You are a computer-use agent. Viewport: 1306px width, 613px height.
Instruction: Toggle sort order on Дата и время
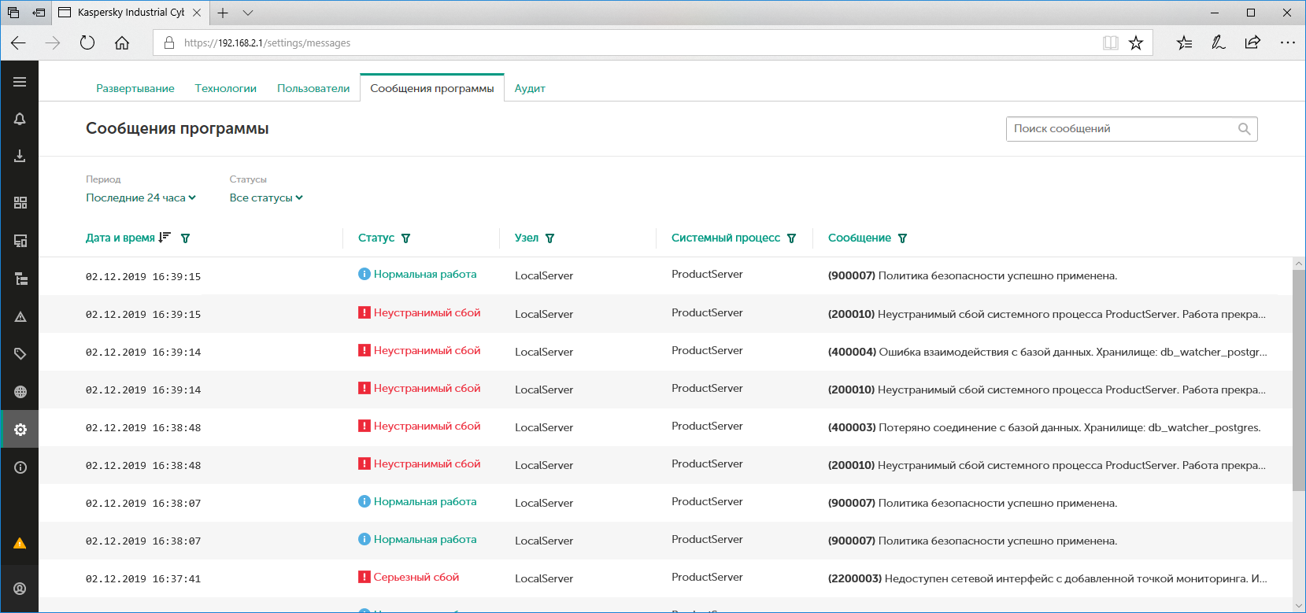pyautogui.click(x=165, y=238)
